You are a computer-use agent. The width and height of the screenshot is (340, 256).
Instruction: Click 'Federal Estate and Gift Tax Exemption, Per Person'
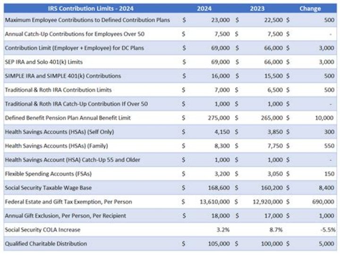68,202
